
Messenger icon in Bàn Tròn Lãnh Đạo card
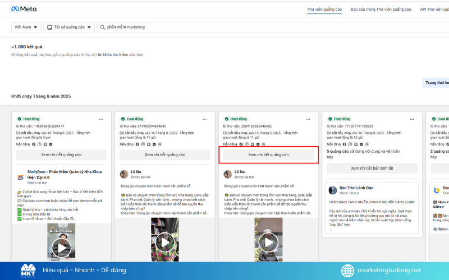[x=361, y=144]
